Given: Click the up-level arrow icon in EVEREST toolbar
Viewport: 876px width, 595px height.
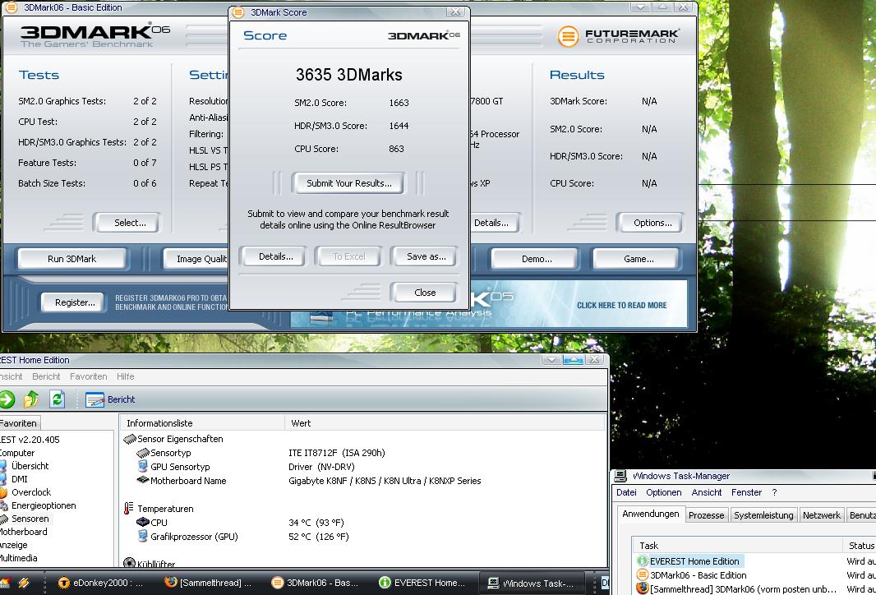Looking at the screenshot, I should [32, 399].
